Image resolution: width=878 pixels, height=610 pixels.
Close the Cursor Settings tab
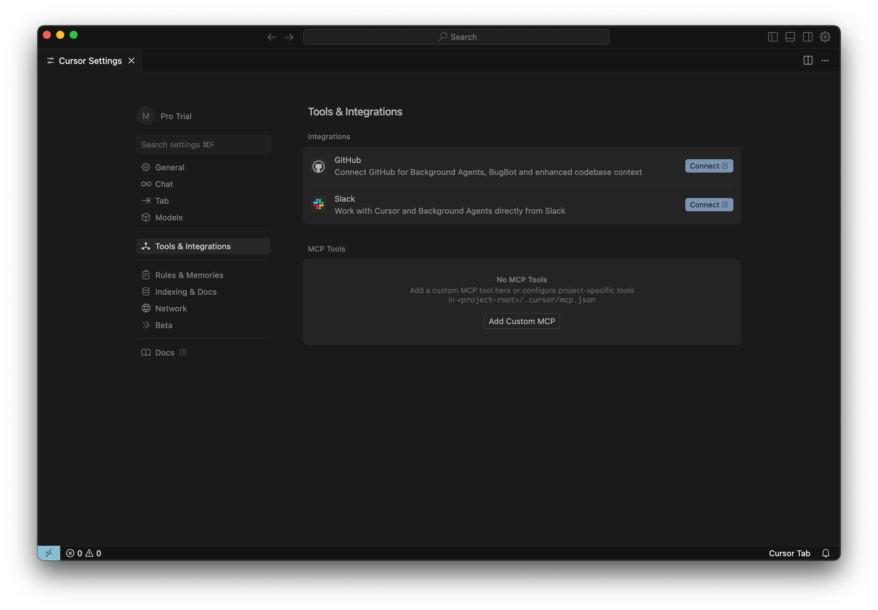tap(131, 61)
